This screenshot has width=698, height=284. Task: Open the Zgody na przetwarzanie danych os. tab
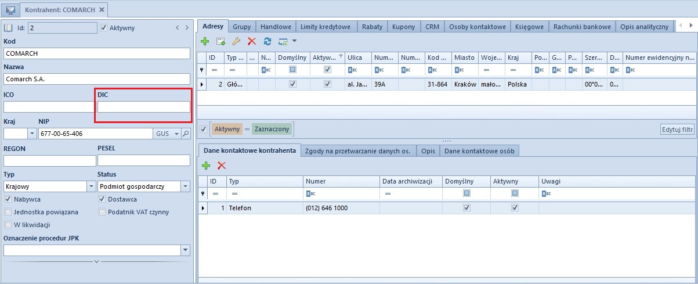point(358,151)
